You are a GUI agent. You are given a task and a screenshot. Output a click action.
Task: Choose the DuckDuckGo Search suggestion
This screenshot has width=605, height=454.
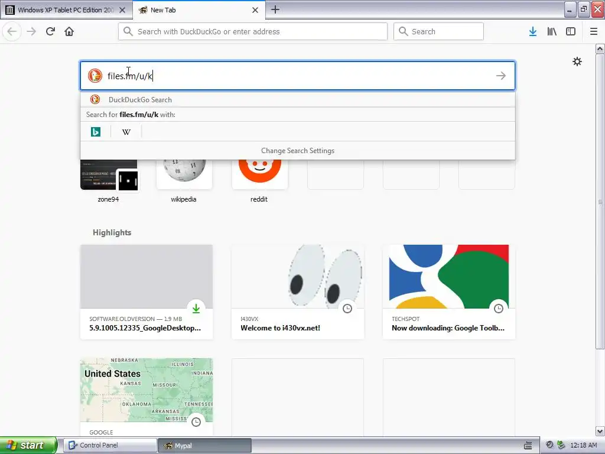click(x=298, y=99)
